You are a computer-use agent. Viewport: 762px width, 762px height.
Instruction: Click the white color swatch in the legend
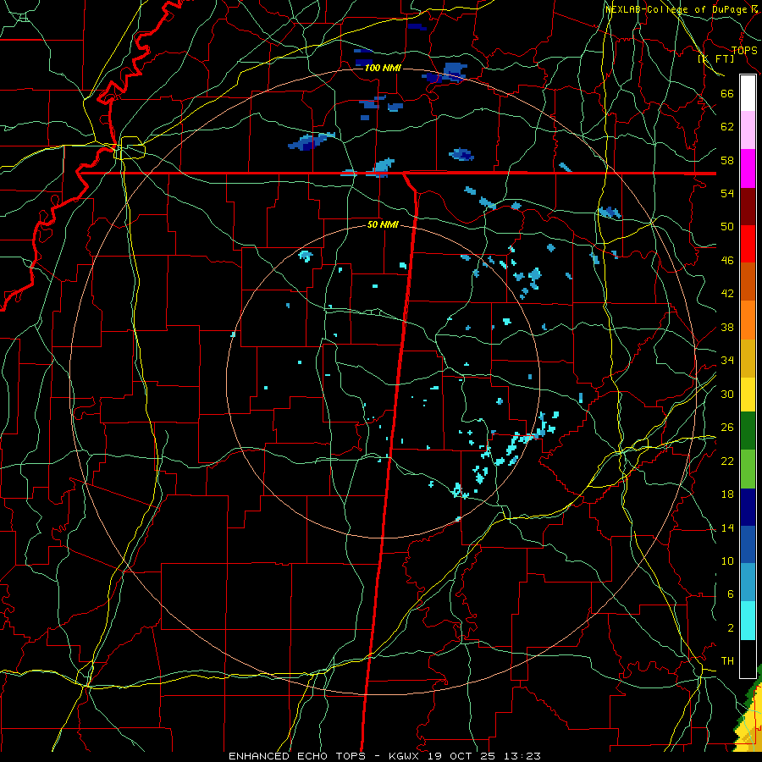[748, 93]
